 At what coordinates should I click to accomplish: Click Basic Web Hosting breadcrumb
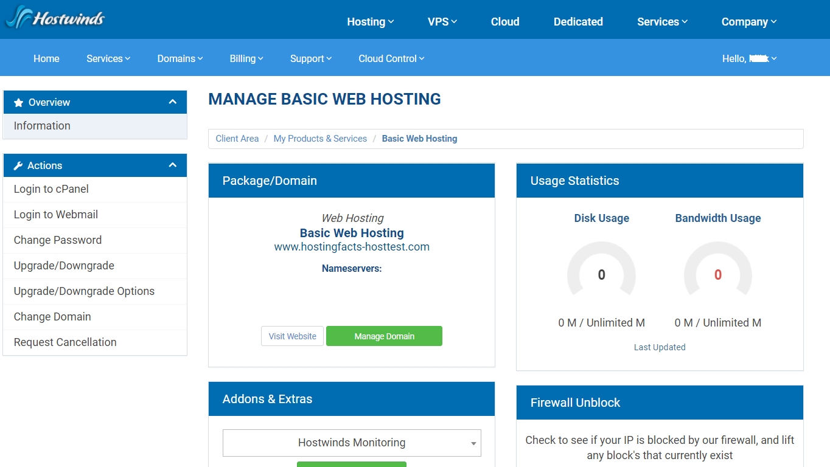pyautogui.click(x=419, y=139)
